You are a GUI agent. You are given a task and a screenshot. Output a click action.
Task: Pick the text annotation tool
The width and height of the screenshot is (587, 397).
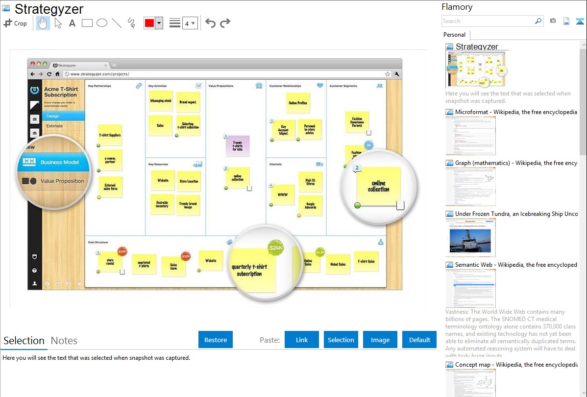click(x=72, y=23)
